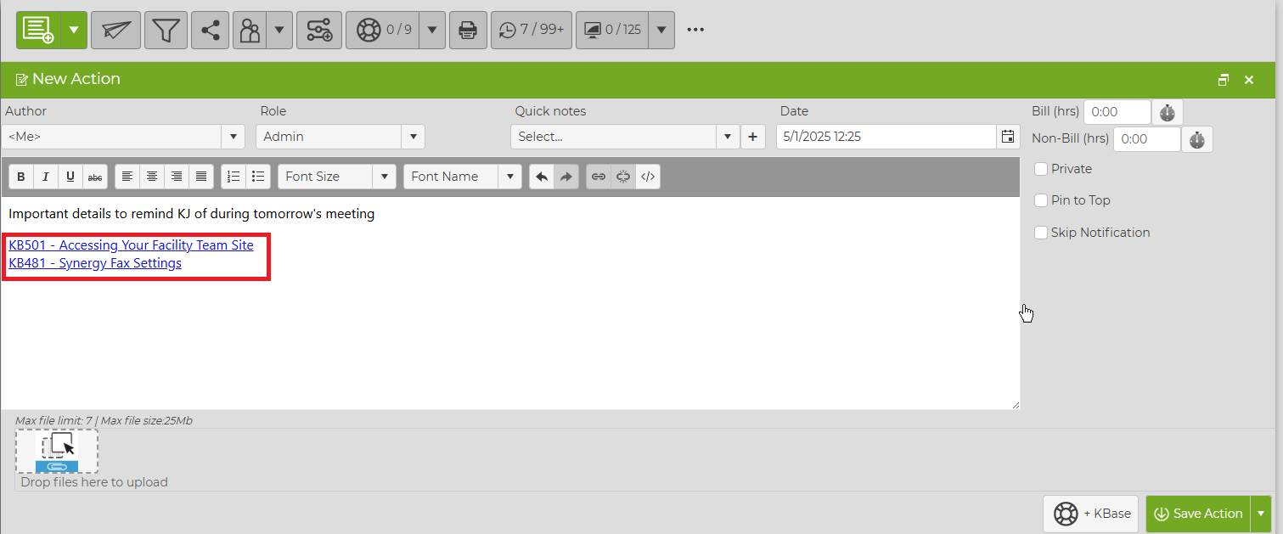Open the funnel filter tool
The image size is (1283, 534).
166,31
